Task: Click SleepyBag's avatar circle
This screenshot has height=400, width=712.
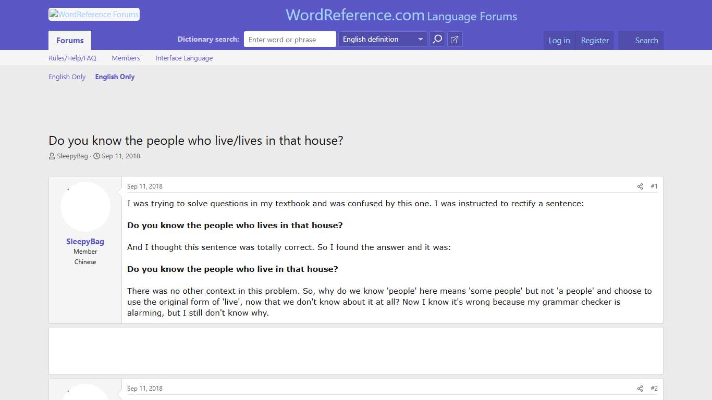Action: tap(85, 206)
